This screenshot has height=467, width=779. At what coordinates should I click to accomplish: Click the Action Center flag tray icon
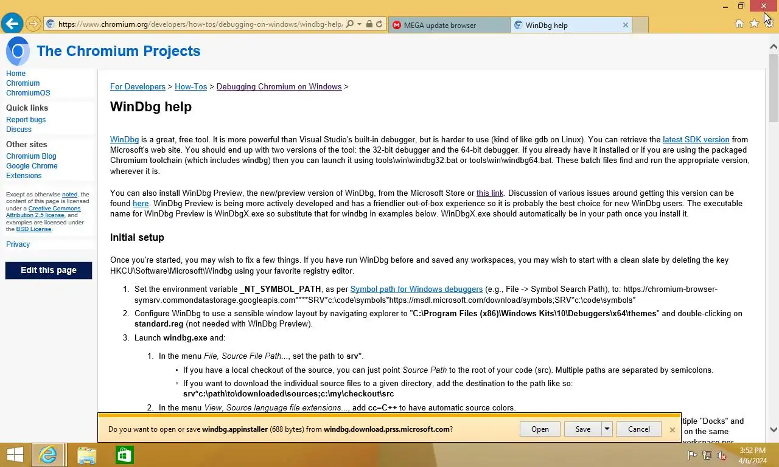pos(692,455)
